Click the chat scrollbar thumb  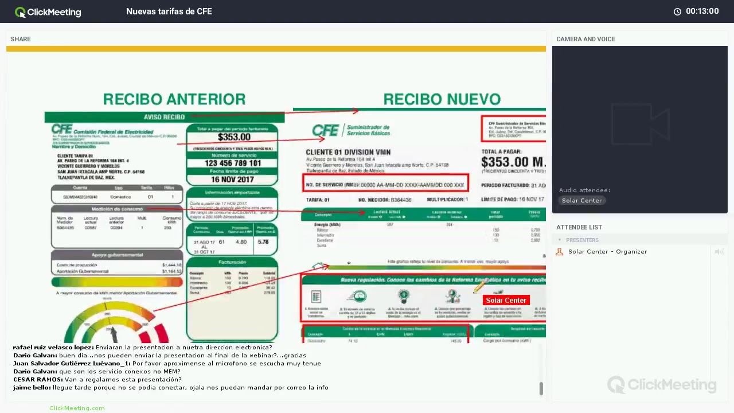pos(541,389)
